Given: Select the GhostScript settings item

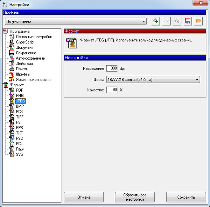Looking at the screenshot, I should (x=25, y=42).
